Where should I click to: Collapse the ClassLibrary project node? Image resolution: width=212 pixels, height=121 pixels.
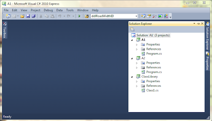point(132,77)
